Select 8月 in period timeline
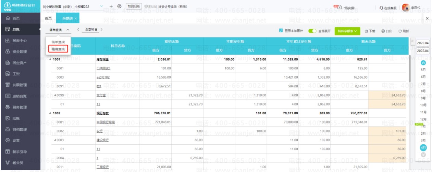 (423, 91)
